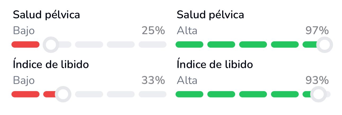Click the first red segment of the 25% bar
Viewport: 342px width, 115px height.
coord(25,45)
